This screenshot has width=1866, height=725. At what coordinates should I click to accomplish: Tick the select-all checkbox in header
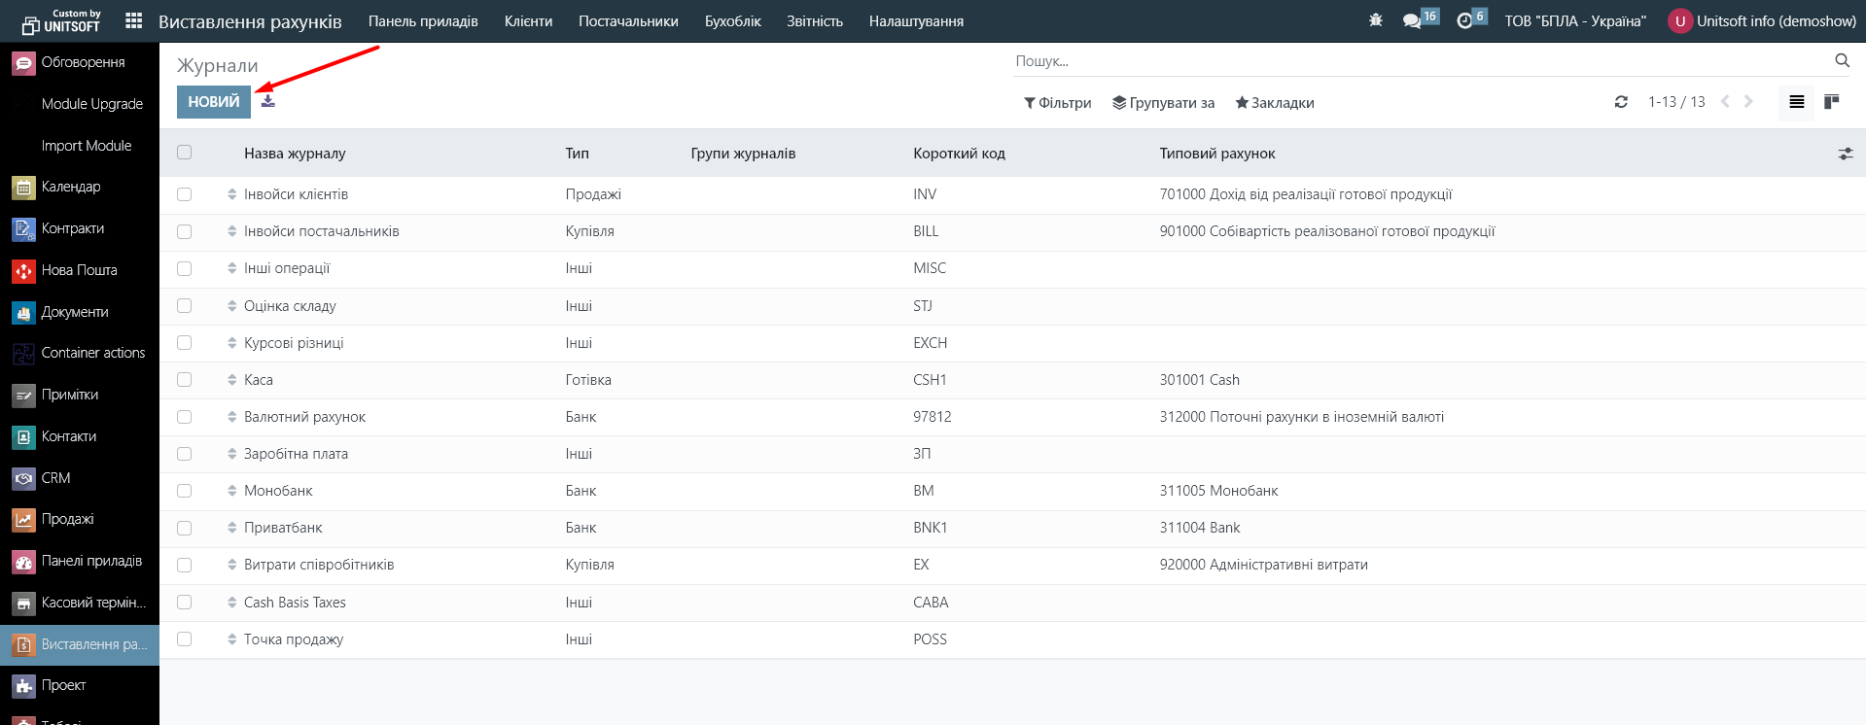pyautogui.click(x=185, y=153)
